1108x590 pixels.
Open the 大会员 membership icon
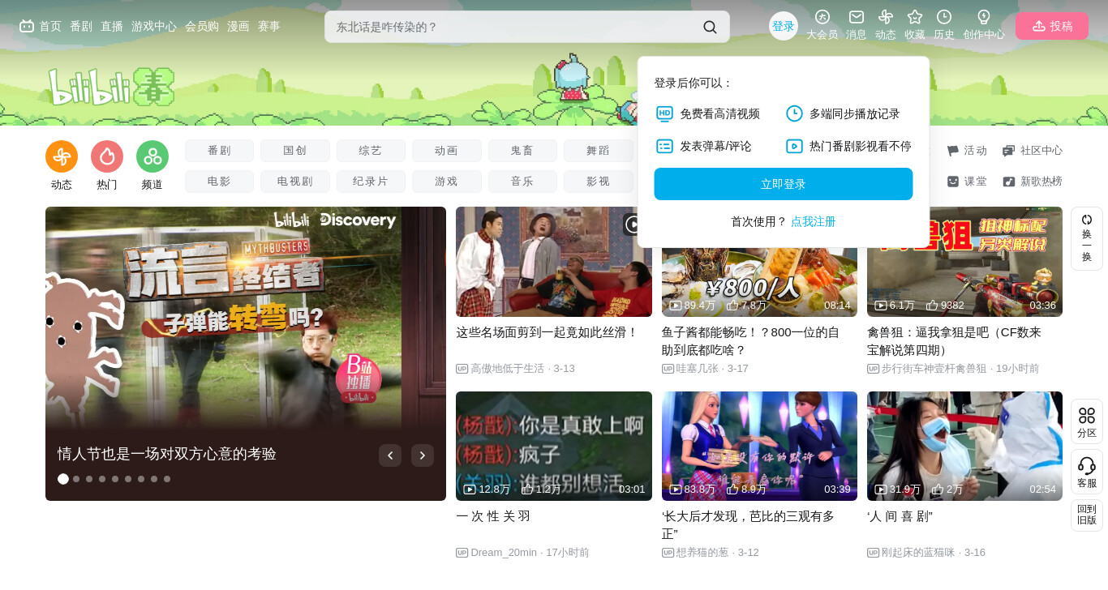point(822,17)
